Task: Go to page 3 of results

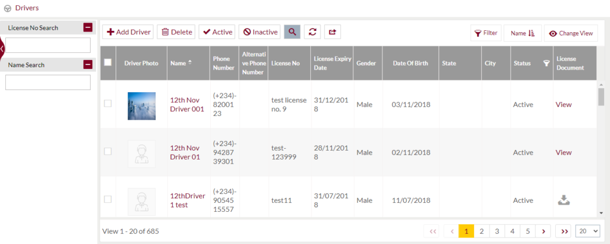Action: [497, 231]
